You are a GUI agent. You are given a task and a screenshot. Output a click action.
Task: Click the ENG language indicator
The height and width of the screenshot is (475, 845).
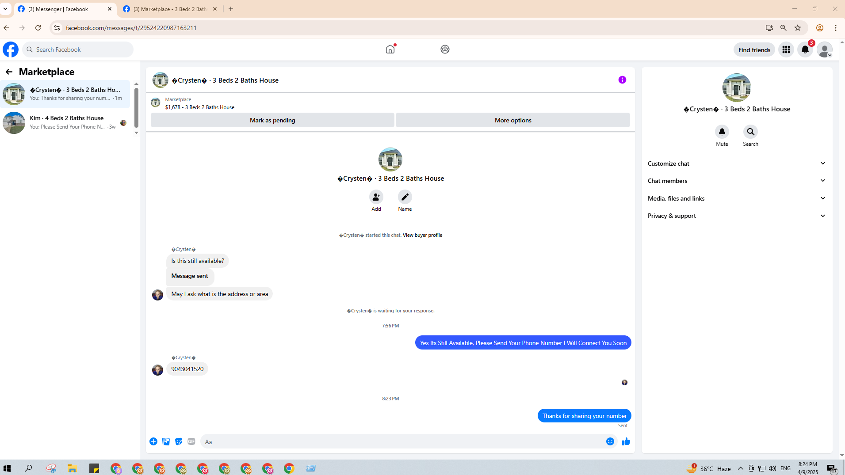click(x=785, y=468)
